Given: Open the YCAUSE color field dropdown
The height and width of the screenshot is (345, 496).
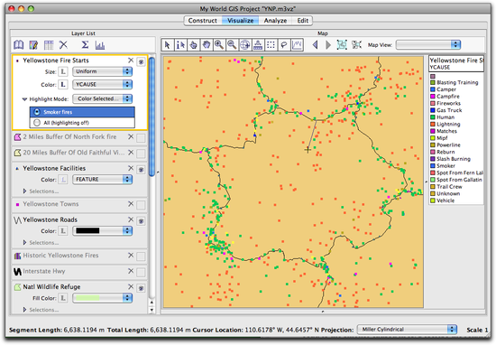Looking at the screenshot, I should pos(102,84).
